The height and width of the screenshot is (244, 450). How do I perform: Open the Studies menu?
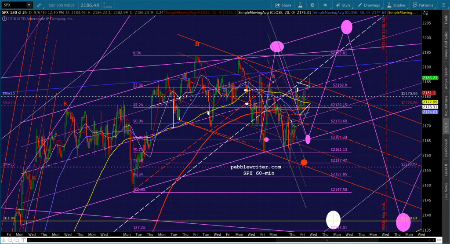(x=396, y=5)
